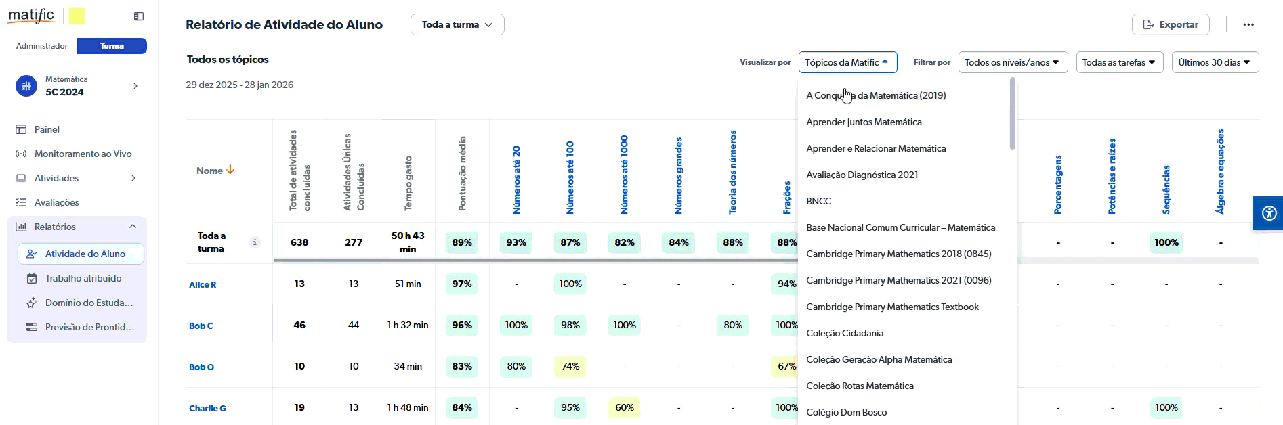
Task: Collapse the sidebar with the panel icon
Action: coord(138,16)
